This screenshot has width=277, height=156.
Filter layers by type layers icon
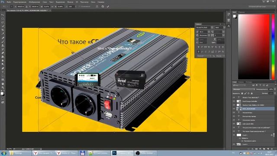tap(261, 85)
